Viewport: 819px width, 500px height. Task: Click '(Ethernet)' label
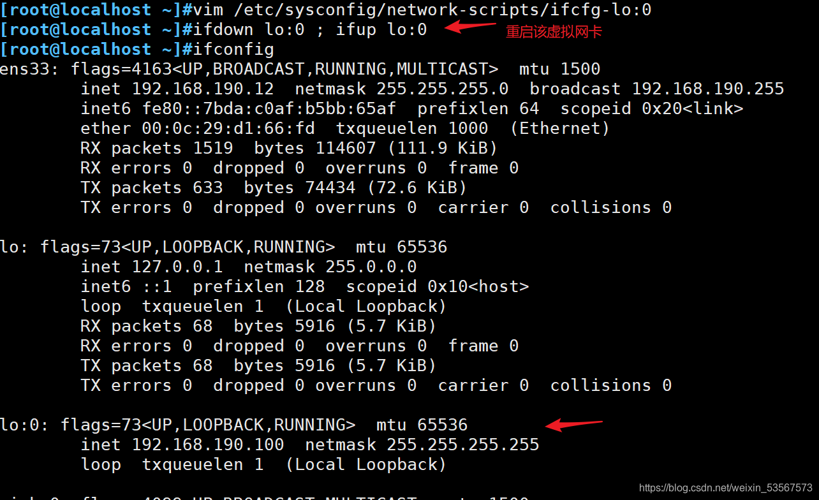point(559,128)
